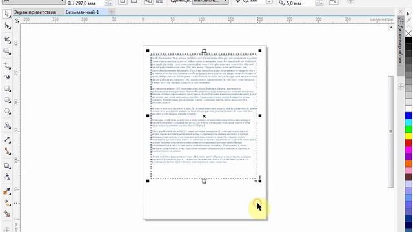The height and width of the screenshot is (232, 413).
Task: Click the plus button below docker tab
Action: (x=401, y=87)
